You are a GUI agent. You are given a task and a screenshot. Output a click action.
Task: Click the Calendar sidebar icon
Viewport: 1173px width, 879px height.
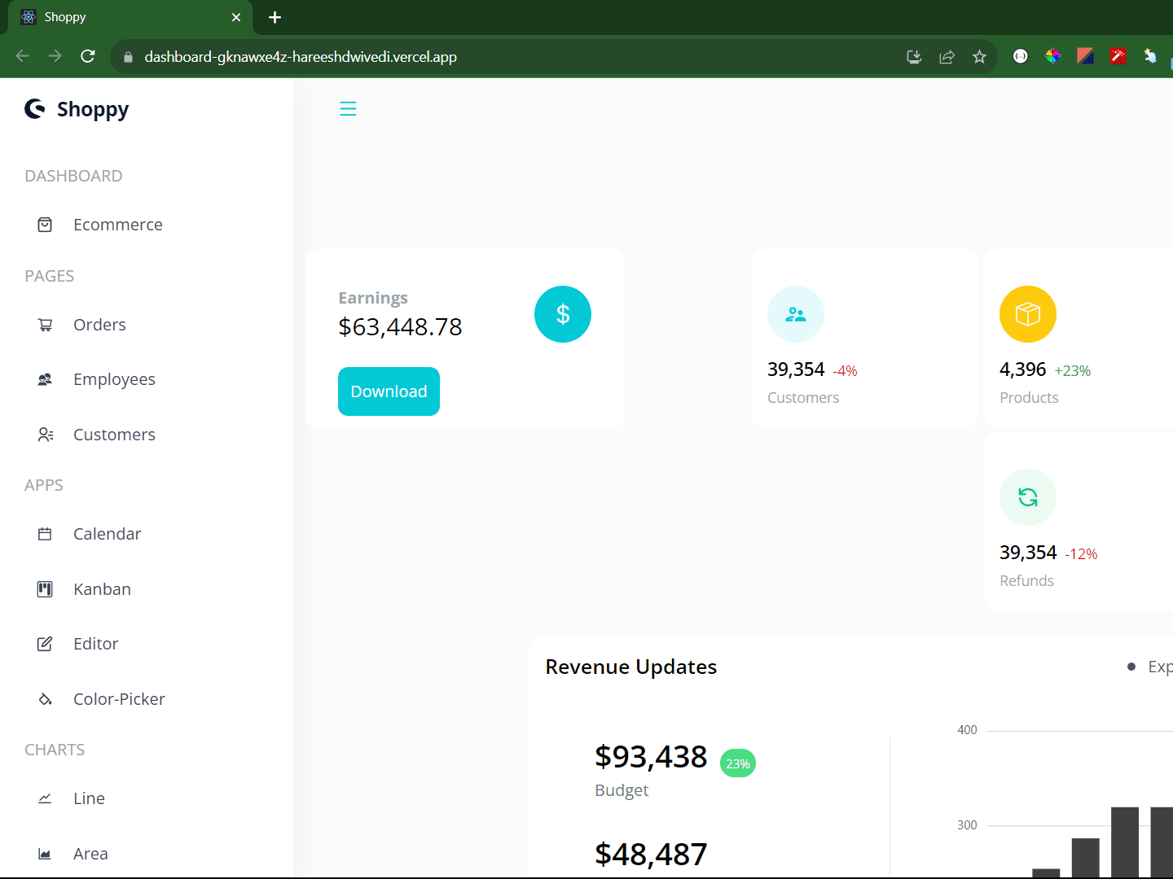45,534
